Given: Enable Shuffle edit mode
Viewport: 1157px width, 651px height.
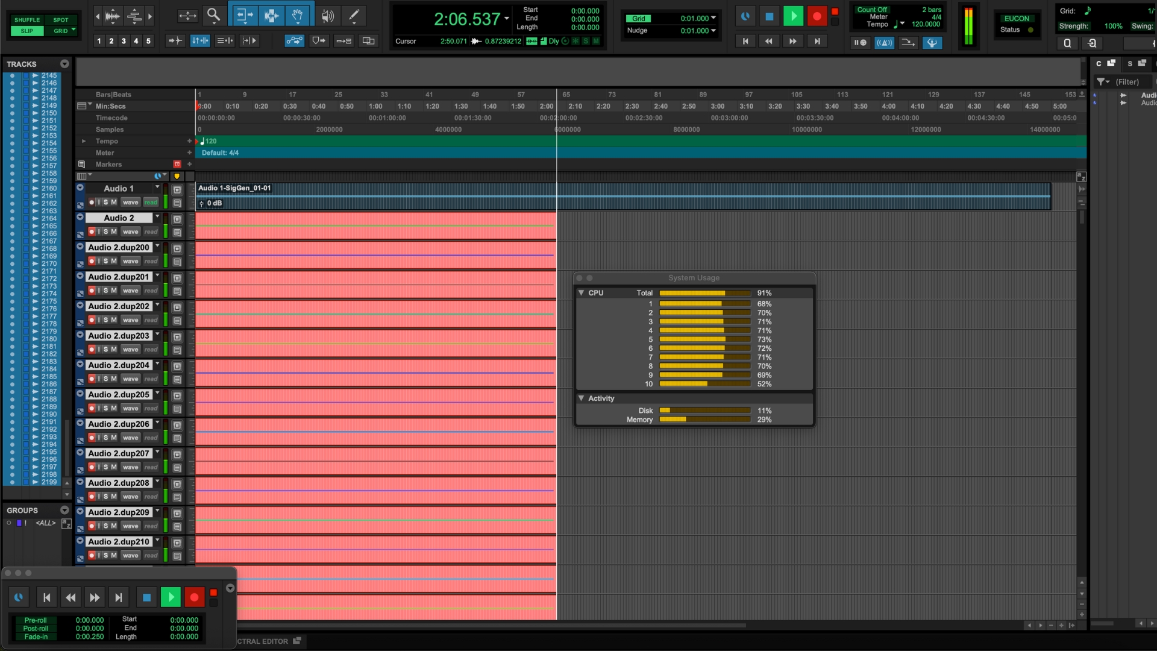Looking at the screenshot, I should click(27, 20).
